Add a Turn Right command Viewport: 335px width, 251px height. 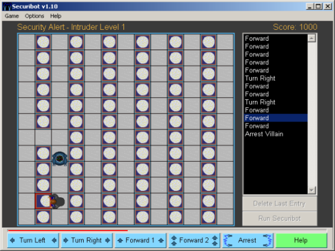(x=87, y=240)
